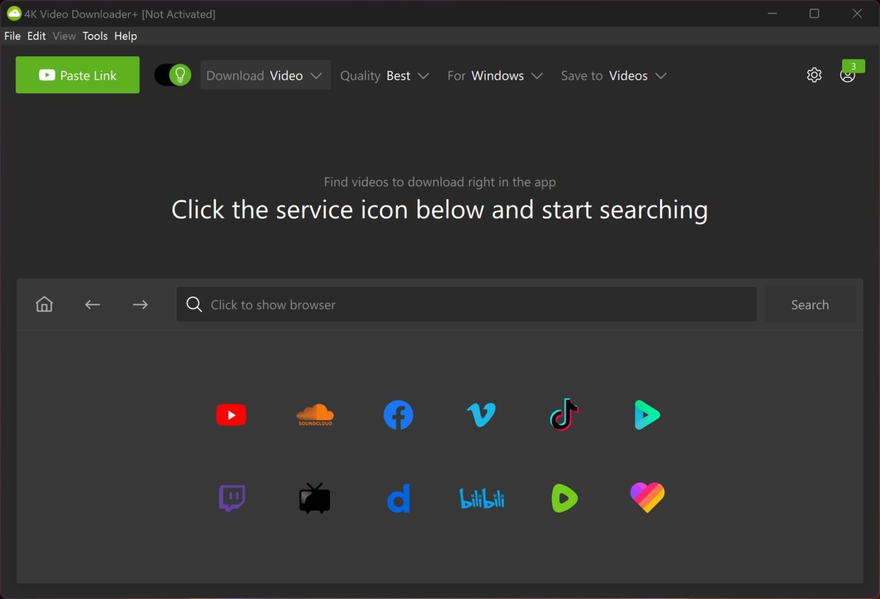Select the YouTube service icon
The width and height of the screenshot is (880, 599).
pos(231,415)
